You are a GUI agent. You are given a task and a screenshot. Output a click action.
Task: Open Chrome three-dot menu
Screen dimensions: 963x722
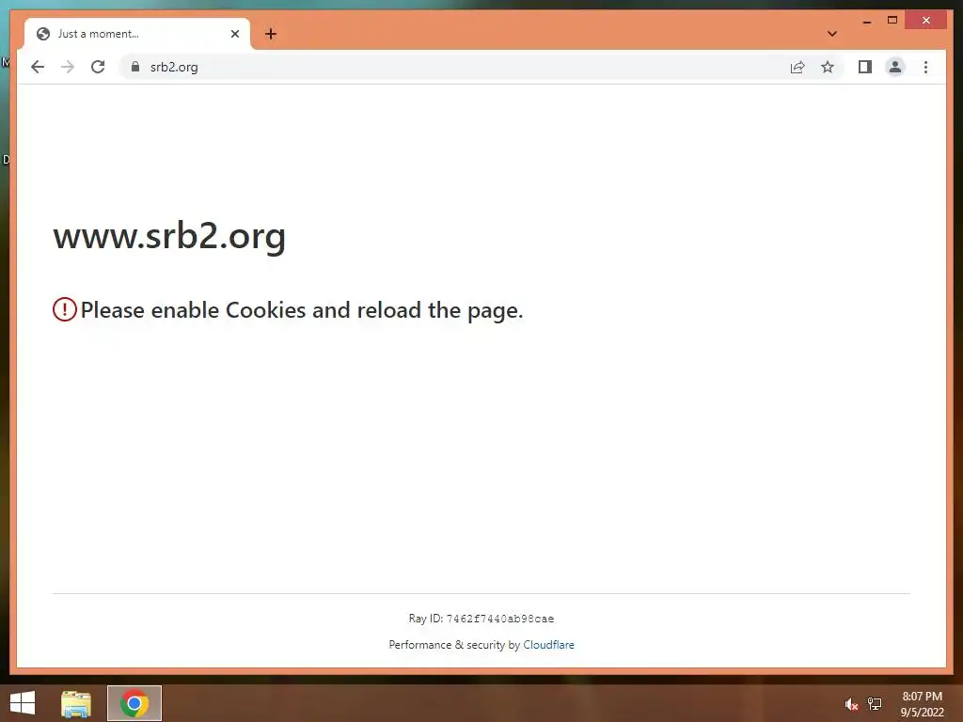click(925, 67)
